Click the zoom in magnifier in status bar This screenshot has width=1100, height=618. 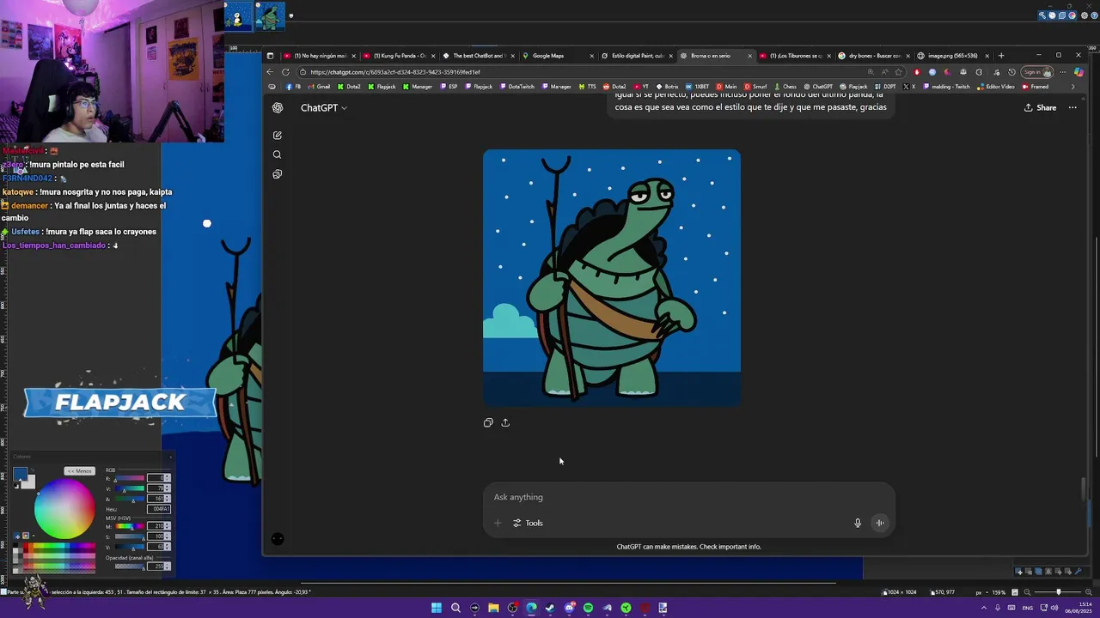(1088, 592)
